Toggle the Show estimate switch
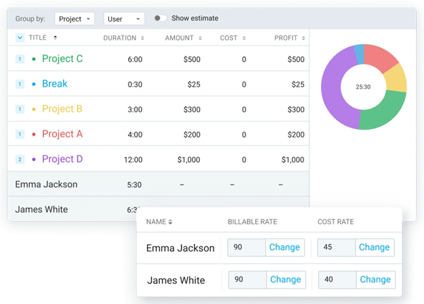The width and height of the screenshot is (424, 304). (160, 18)
